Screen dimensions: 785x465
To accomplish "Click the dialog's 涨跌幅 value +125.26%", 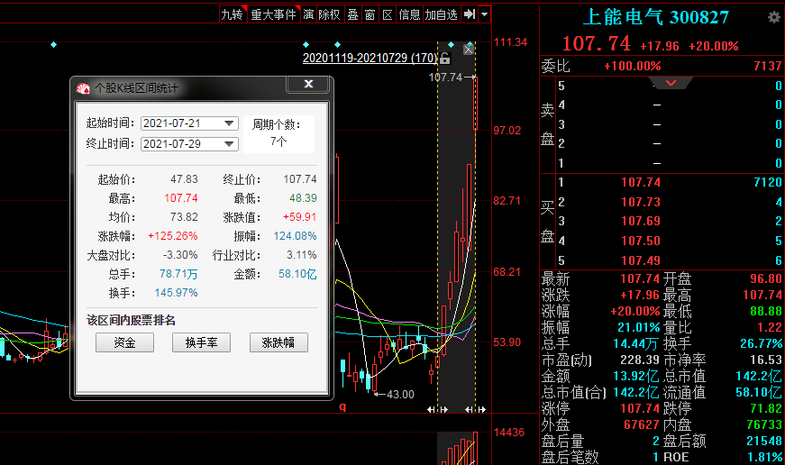I will pos(173,236).
